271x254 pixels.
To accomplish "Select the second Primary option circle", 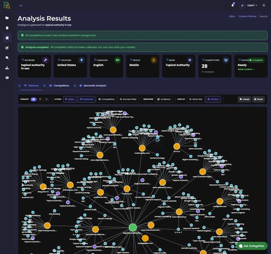I will pyautogui.click(x=40, y=99).
